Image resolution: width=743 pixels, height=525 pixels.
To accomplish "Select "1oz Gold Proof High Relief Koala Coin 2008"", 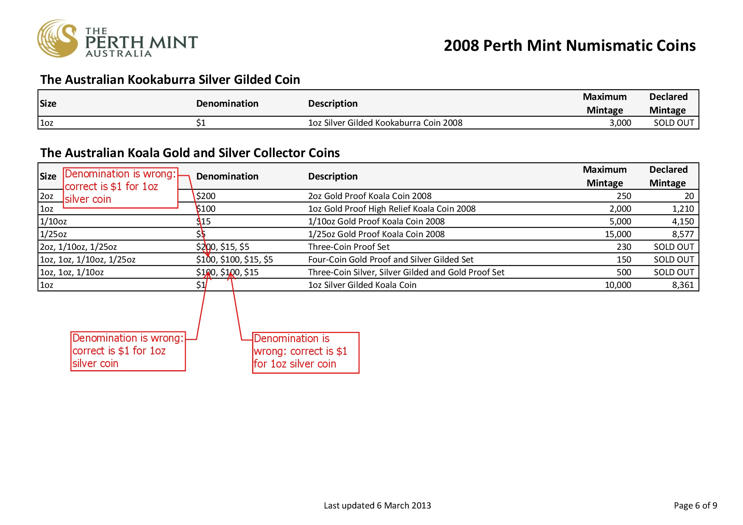I will pos(392,209).
